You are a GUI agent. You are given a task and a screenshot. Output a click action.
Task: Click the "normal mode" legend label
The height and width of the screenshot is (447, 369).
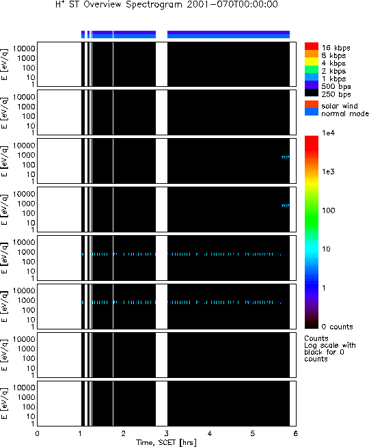click(345, 113)
